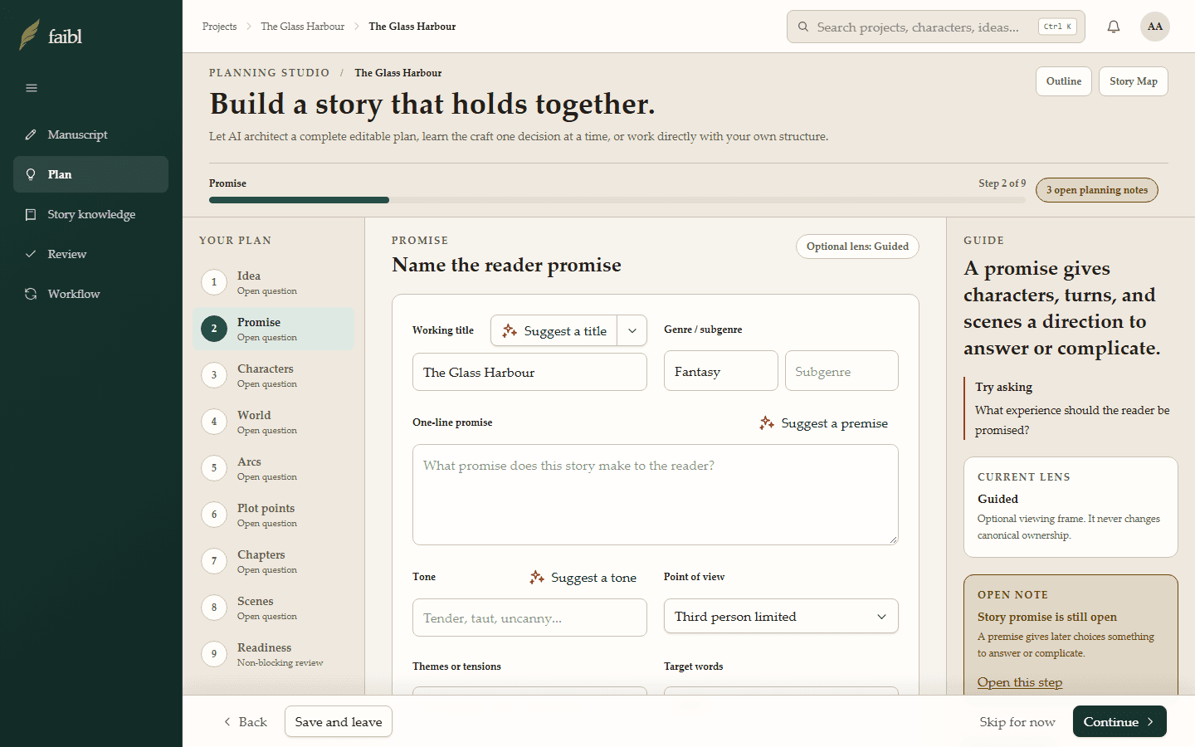Focus the One-line promise text area
The image size is (1195, 747).
click(x=656, y=495)
